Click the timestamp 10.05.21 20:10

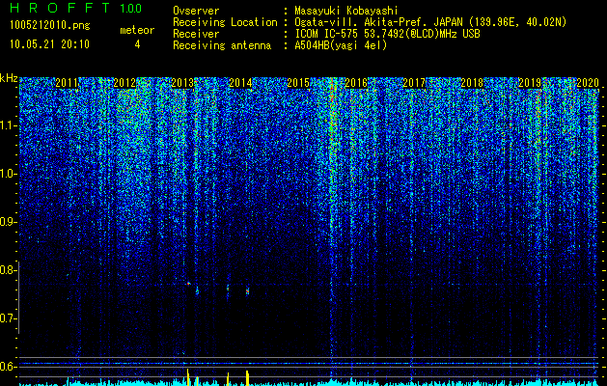[x=49, y=44]
